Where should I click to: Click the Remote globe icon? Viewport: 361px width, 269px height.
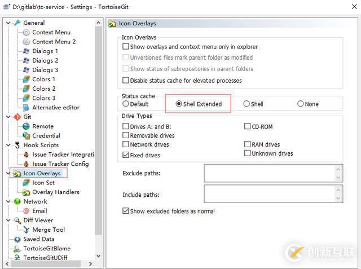tap(27, 126)
